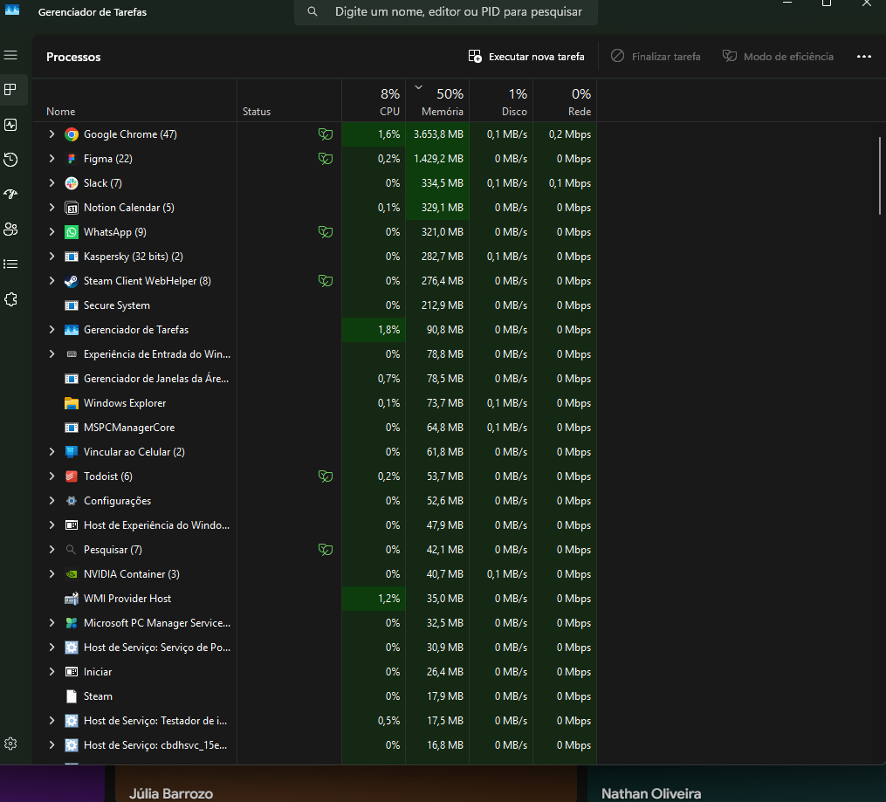Image resolution: width=886 pixels, height=802 pixels.
Task: Select the Steam process row
Action: pyautogui.click(x=315, y=696)
